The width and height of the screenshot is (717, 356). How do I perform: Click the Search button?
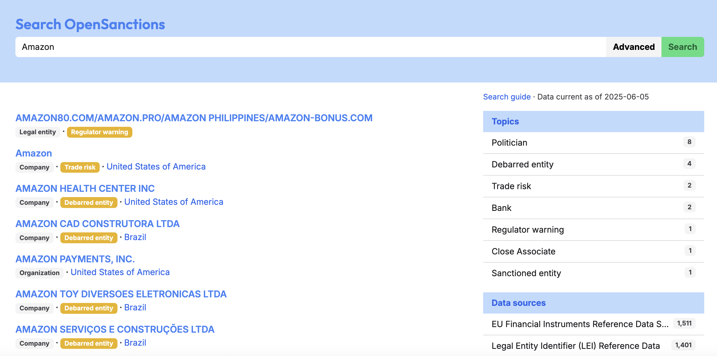click(683, 47)
